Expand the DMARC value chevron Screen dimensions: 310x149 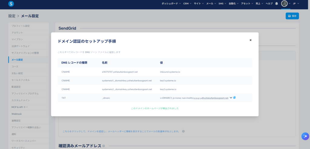tap(231, 98)
